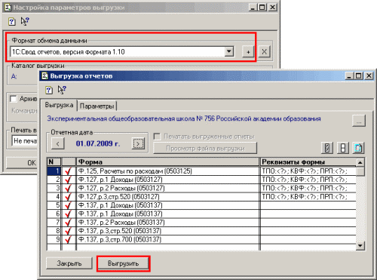The width and height of the screenshot is (377, 280).
Task: Click the Выгрузить button
Action: click(124, 263)
